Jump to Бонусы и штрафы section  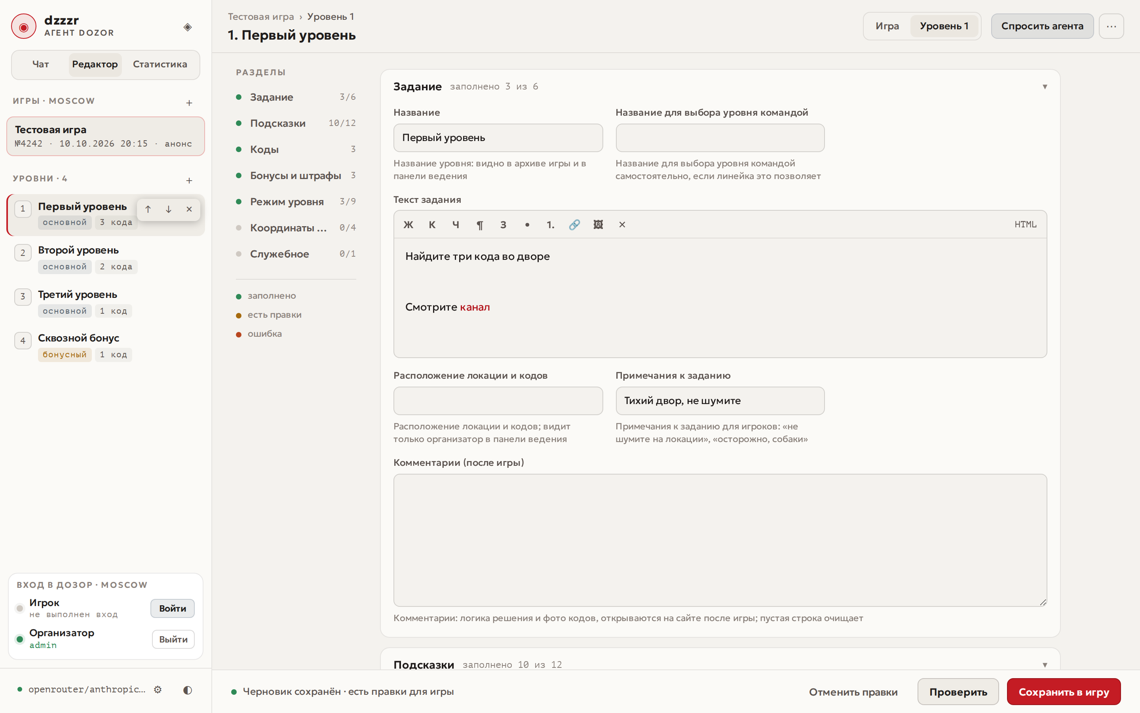pyautogui.click(x=296, y=175)
